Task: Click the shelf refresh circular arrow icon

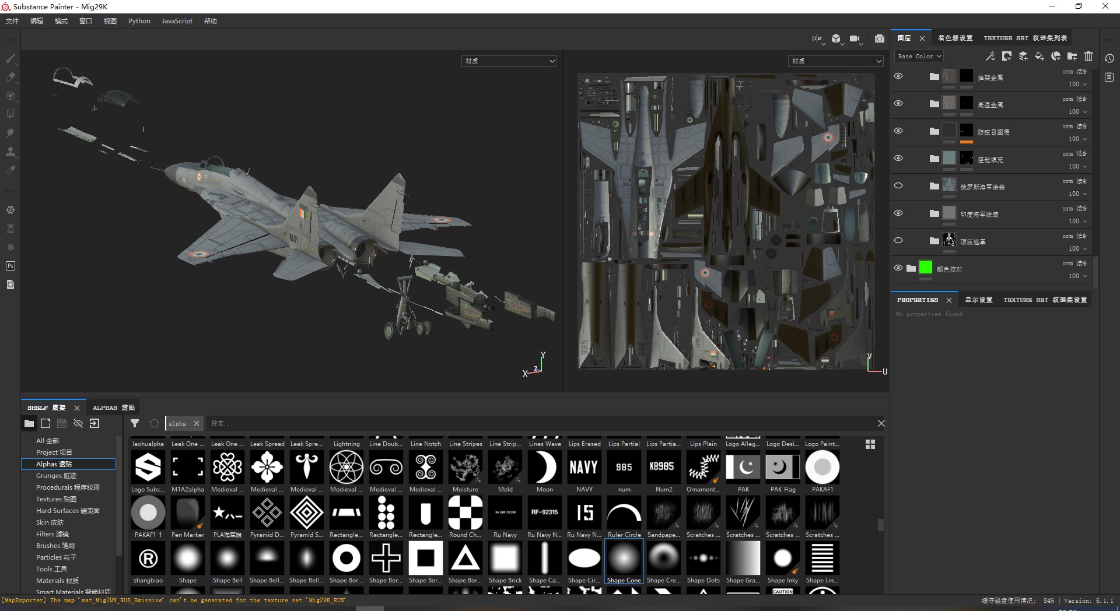Action: [154, 423]
